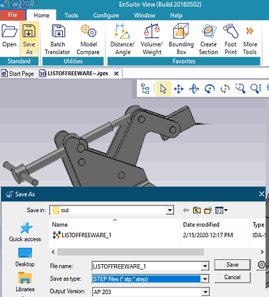Switch to the Start Page tab
This screenshot has height=297, width=269.
coord(19,74)
